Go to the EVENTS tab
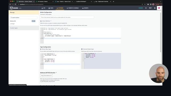 (x=85, y=8)
